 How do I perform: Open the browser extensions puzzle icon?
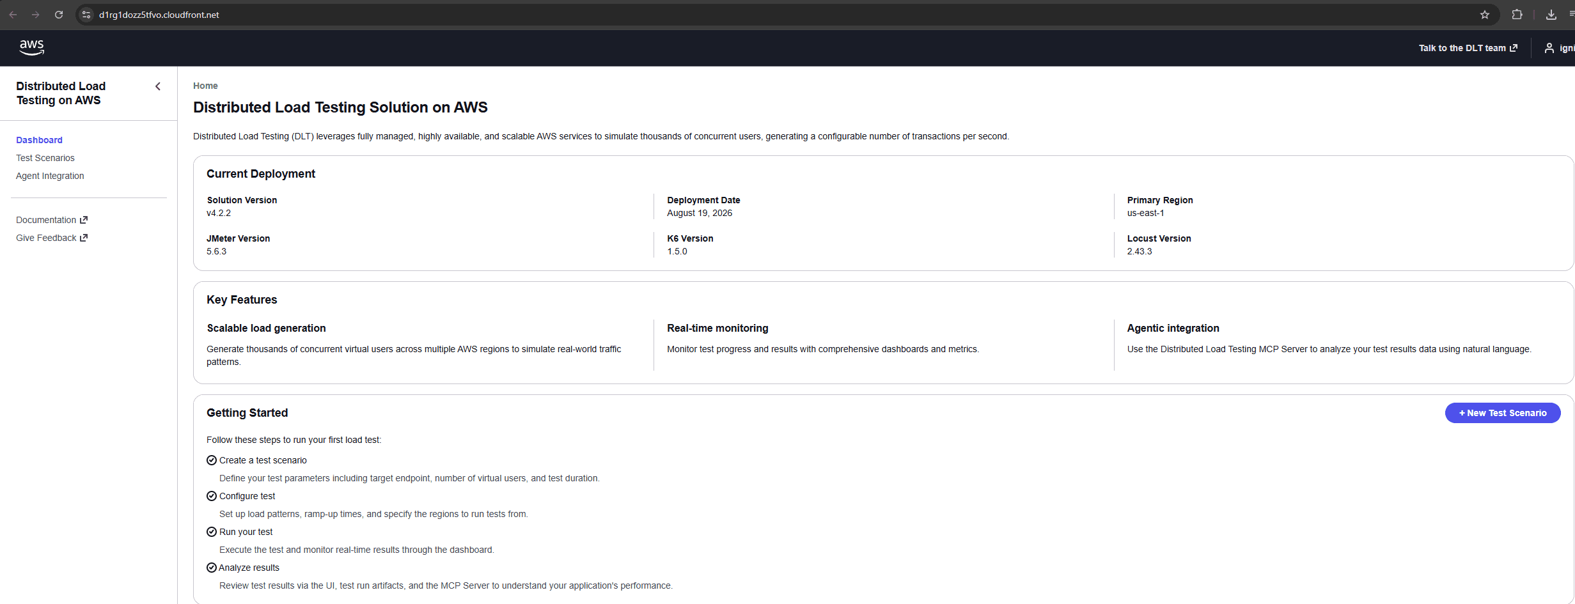(1517, 15)
